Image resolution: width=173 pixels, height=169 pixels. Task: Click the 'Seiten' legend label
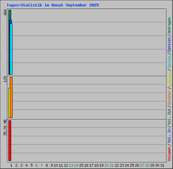[169, 62]
